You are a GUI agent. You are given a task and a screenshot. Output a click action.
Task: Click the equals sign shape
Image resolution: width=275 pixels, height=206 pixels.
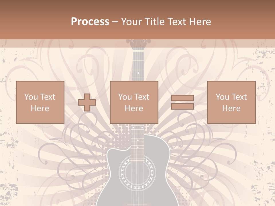coord(182,102)
